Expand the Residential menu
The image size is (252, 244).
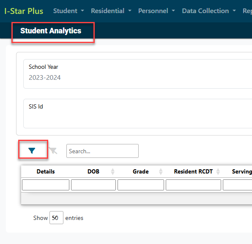[111, 11]
